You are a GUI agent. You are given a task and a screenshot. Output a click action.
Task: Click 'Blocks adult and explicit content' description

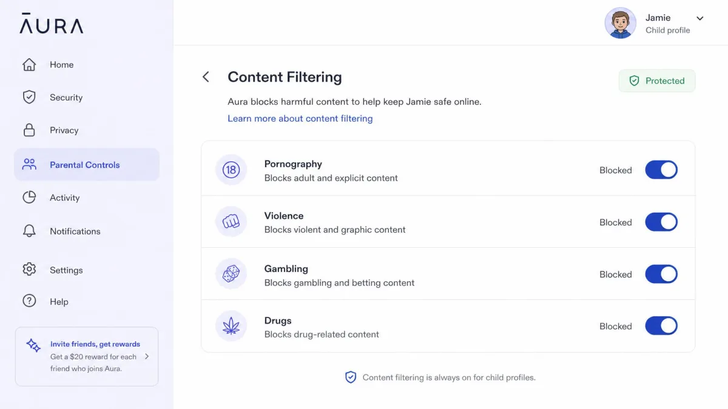[x=331, y=178]
